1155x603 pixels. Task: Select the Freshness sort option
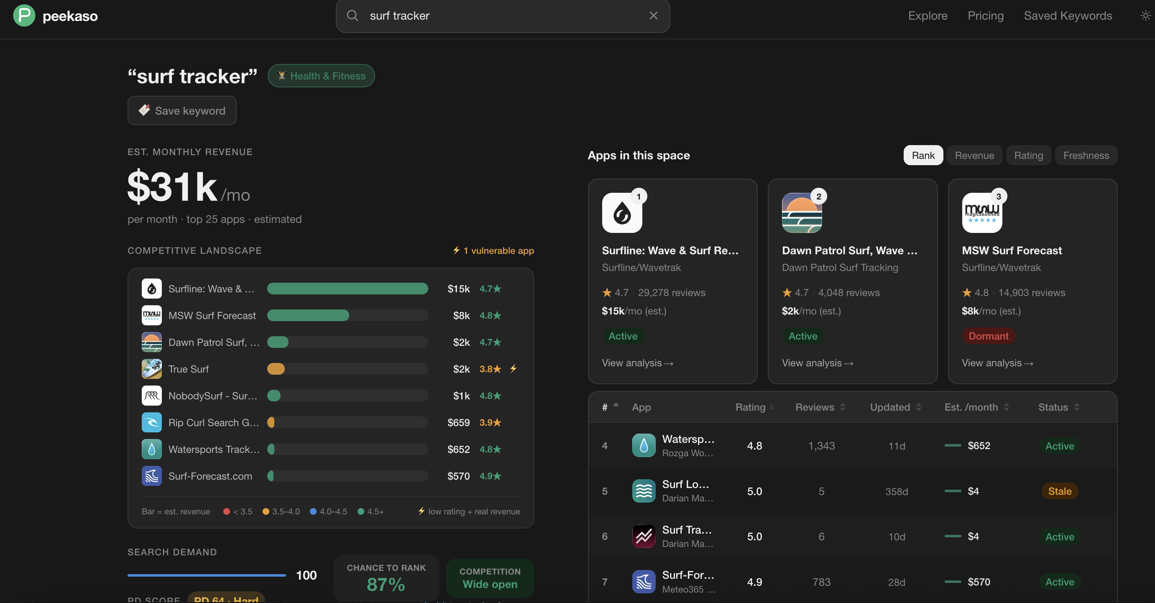tap(1086, 156)
